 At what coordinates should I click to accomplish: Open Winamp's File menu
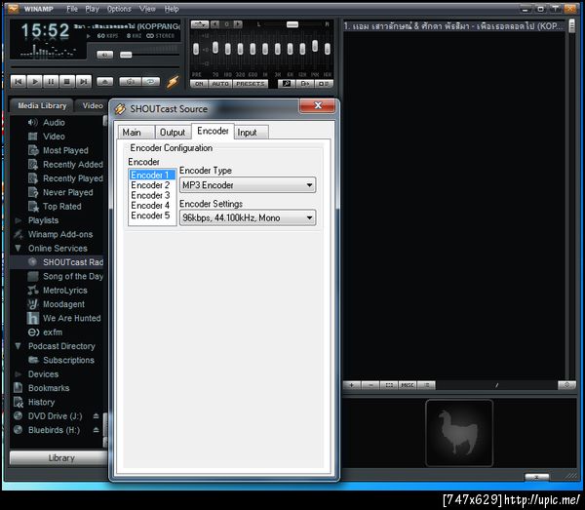(72, 9)
